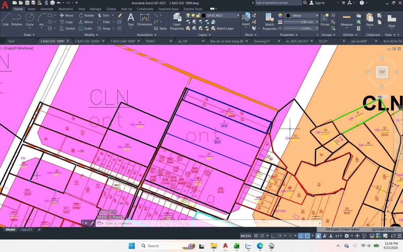Choose the Dimension tool

click(x=144, y=19)
